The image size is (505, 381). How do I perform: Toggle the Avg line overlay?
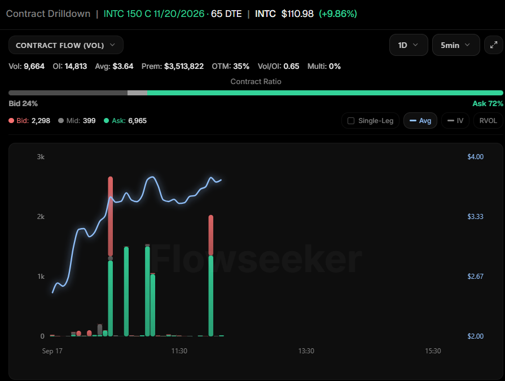[x=420, y=121]
